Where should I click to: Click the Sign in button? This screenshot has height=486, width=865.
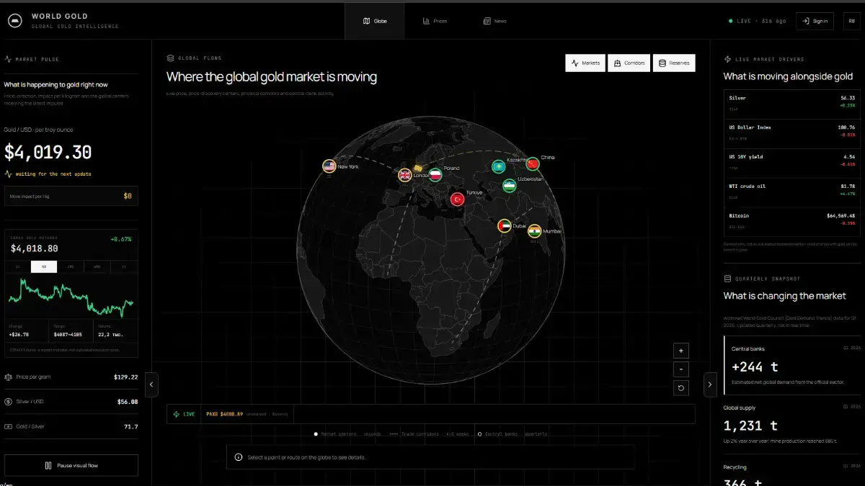[815, 21]
